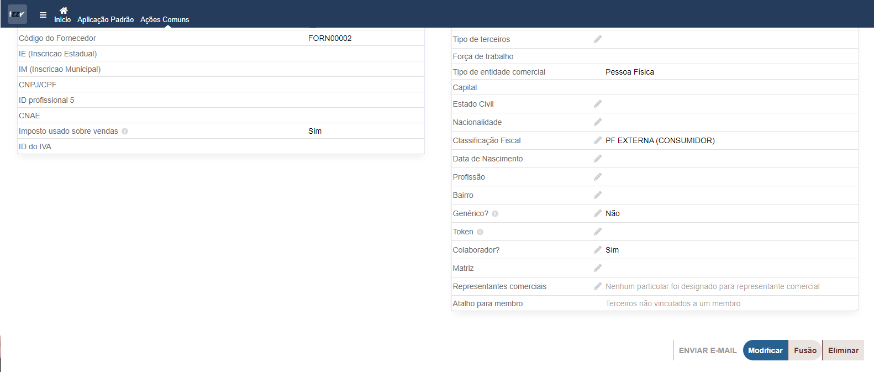Image resolution: width=874 pixels, height=372 pixels.
Task: Click the hamburger menu icon
Action: [43, 15]
